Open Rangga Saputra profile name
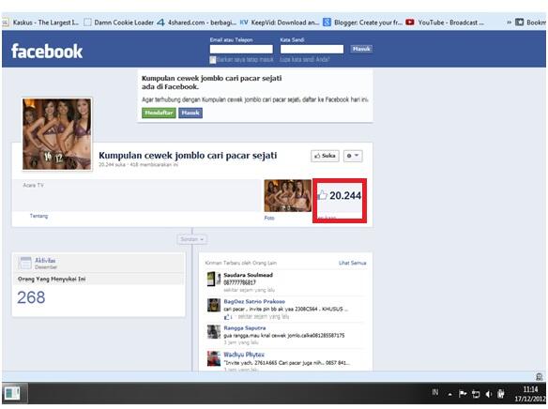 point(245,328)
